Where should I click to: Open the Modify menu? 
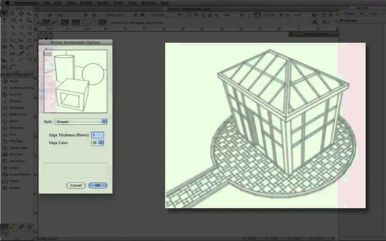point(86,3)
